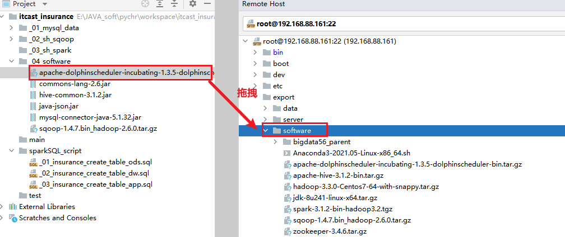The width and height of the screenshot is (565, 237).
Task: Select hive-common-3.1.2.jar file
Action: click(74, 95)
